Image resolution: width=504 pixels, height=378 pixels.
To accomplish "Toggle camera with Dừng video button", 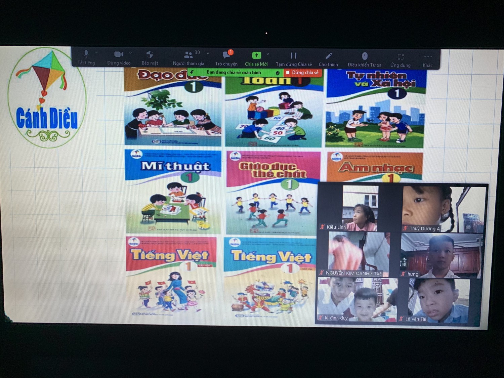I will coord(118,54).
